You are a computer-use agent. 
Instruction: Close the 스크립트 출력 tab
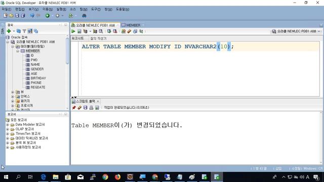coord(98,101)
